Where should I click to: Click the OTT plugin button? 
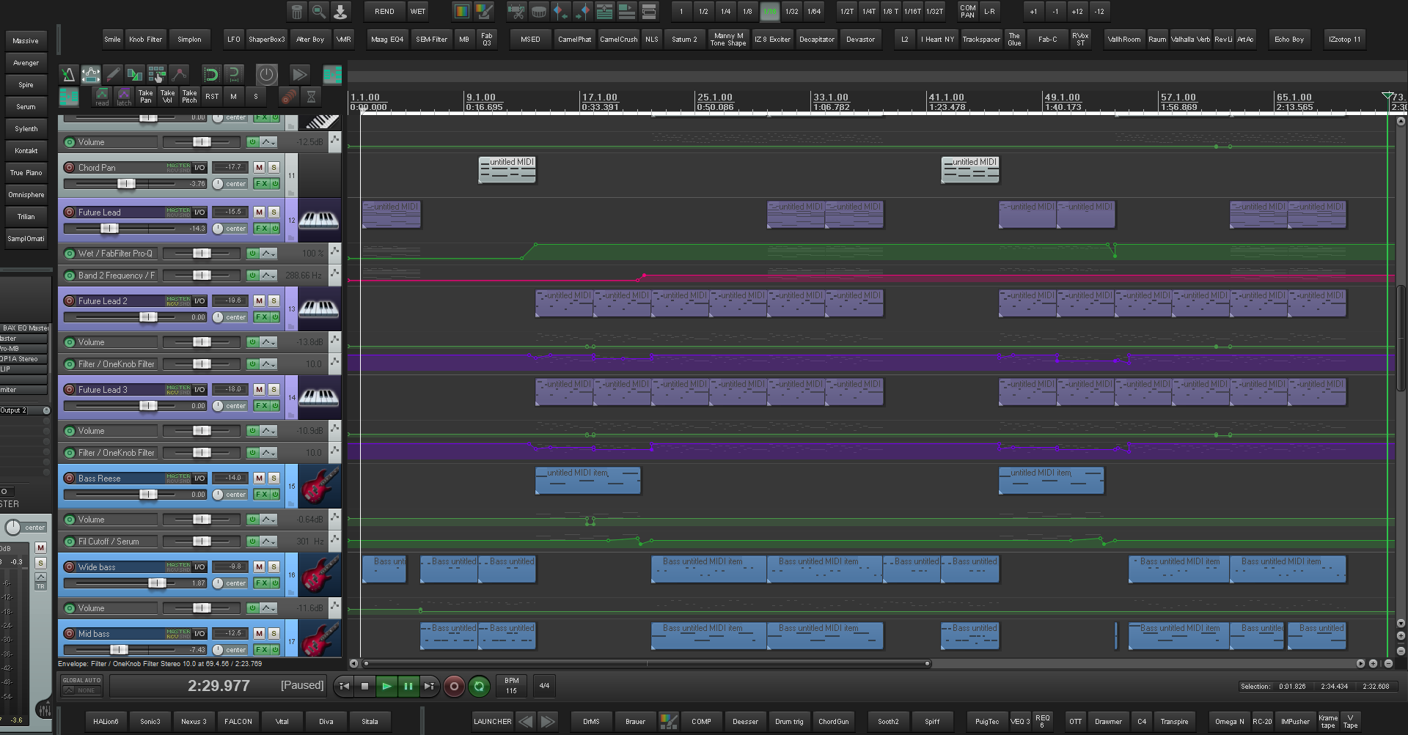tap(1075, 721)
